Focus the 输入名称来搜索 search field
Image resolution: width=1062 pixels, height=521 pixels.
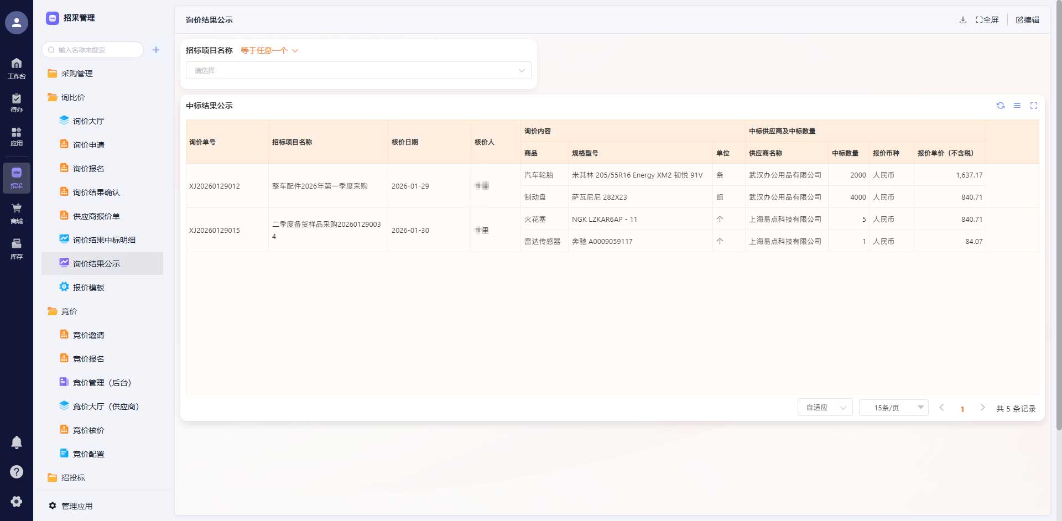point(92,50)
